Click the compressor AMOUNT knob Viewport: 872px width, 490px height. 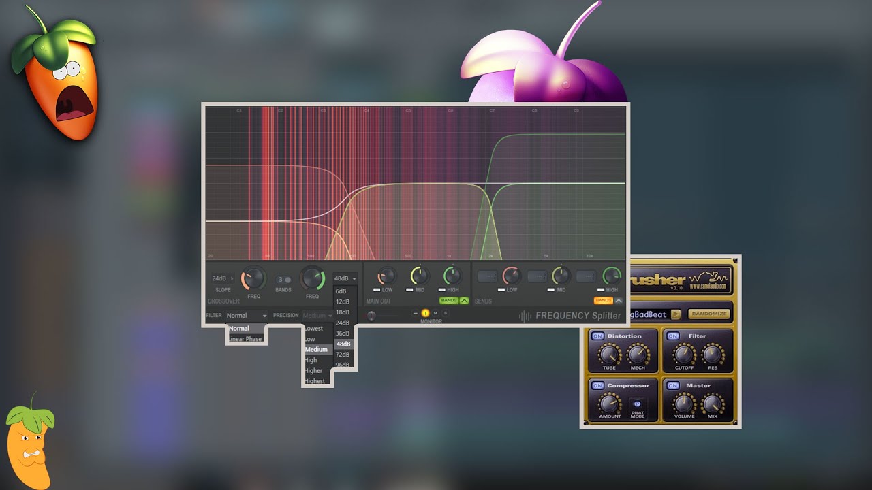tap(610, 404)
